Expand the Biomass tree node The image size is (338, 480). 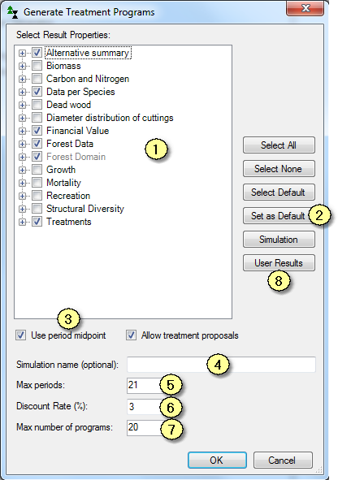pos(22,66)
